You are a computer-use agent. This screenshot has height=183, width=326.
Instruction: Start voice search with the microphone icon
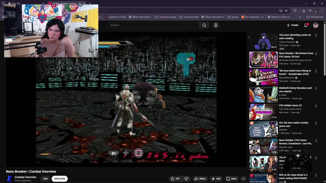216,25
